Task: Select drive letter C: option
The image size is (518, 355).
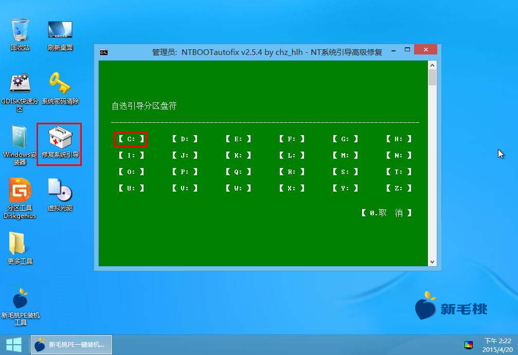Action: click(x=131, y=139)
